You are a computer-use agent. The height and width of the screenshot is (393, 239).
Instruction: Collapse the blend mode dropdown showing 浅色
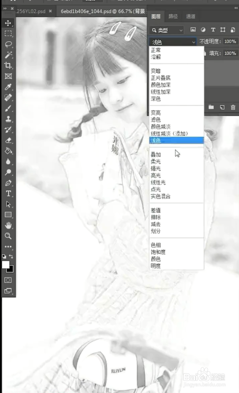[x=172, y=42]
